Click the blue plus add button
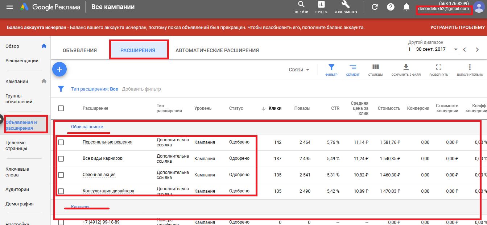Viewport: 487px width, 225px height. click(x=59, y=69)
